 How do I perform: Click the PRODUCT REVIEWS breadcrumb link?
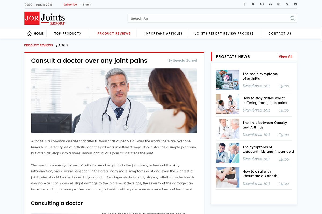[x=39, y=45]
